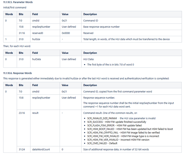Select the SCR_FLASH_FSM_ERROR bullet text

tap(114, 125)
